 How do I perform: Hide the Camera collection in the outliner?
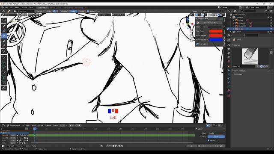coord(271,32)
